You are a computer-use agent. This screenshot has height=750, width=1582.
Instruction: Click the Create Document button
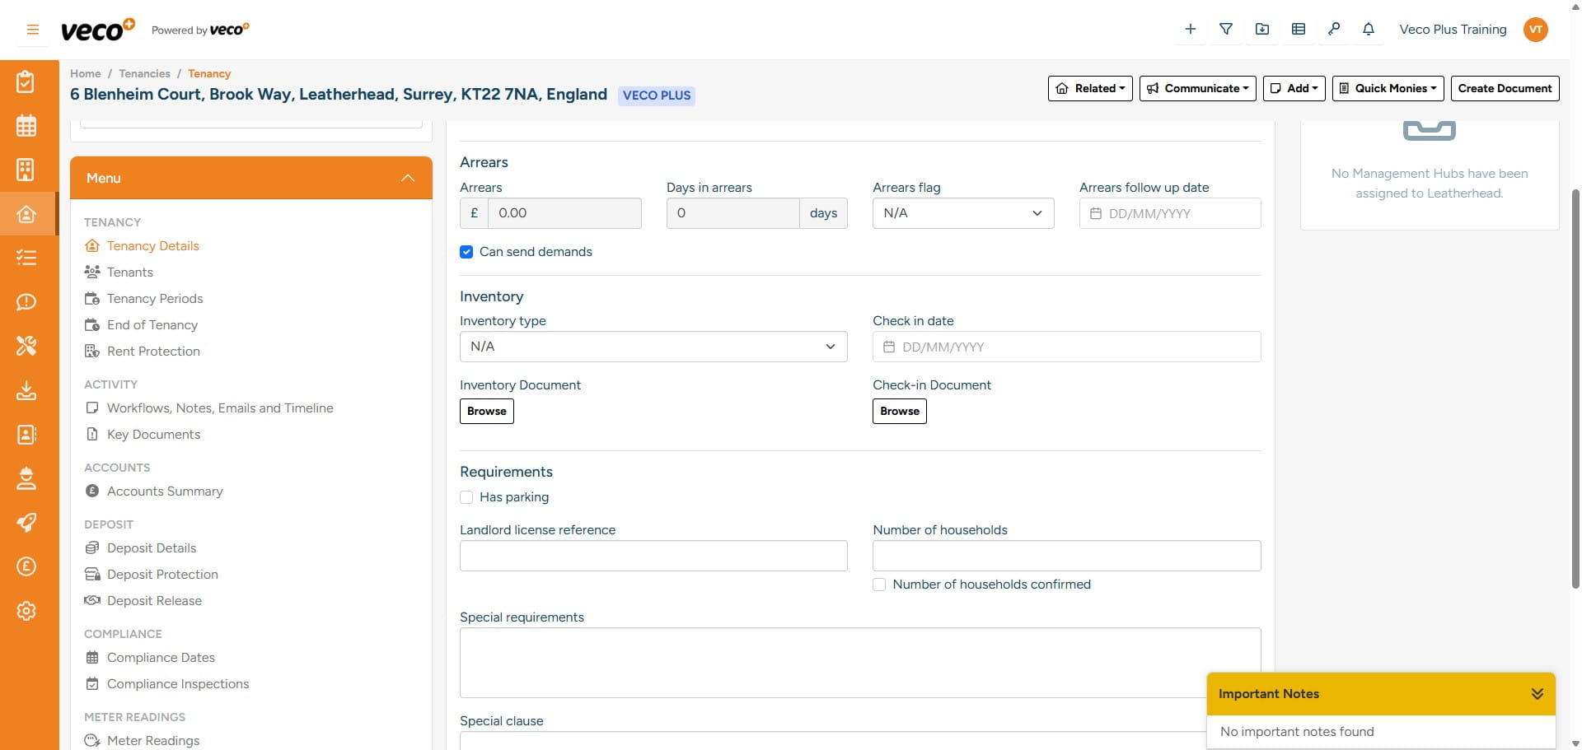(x=1505, y=88)
